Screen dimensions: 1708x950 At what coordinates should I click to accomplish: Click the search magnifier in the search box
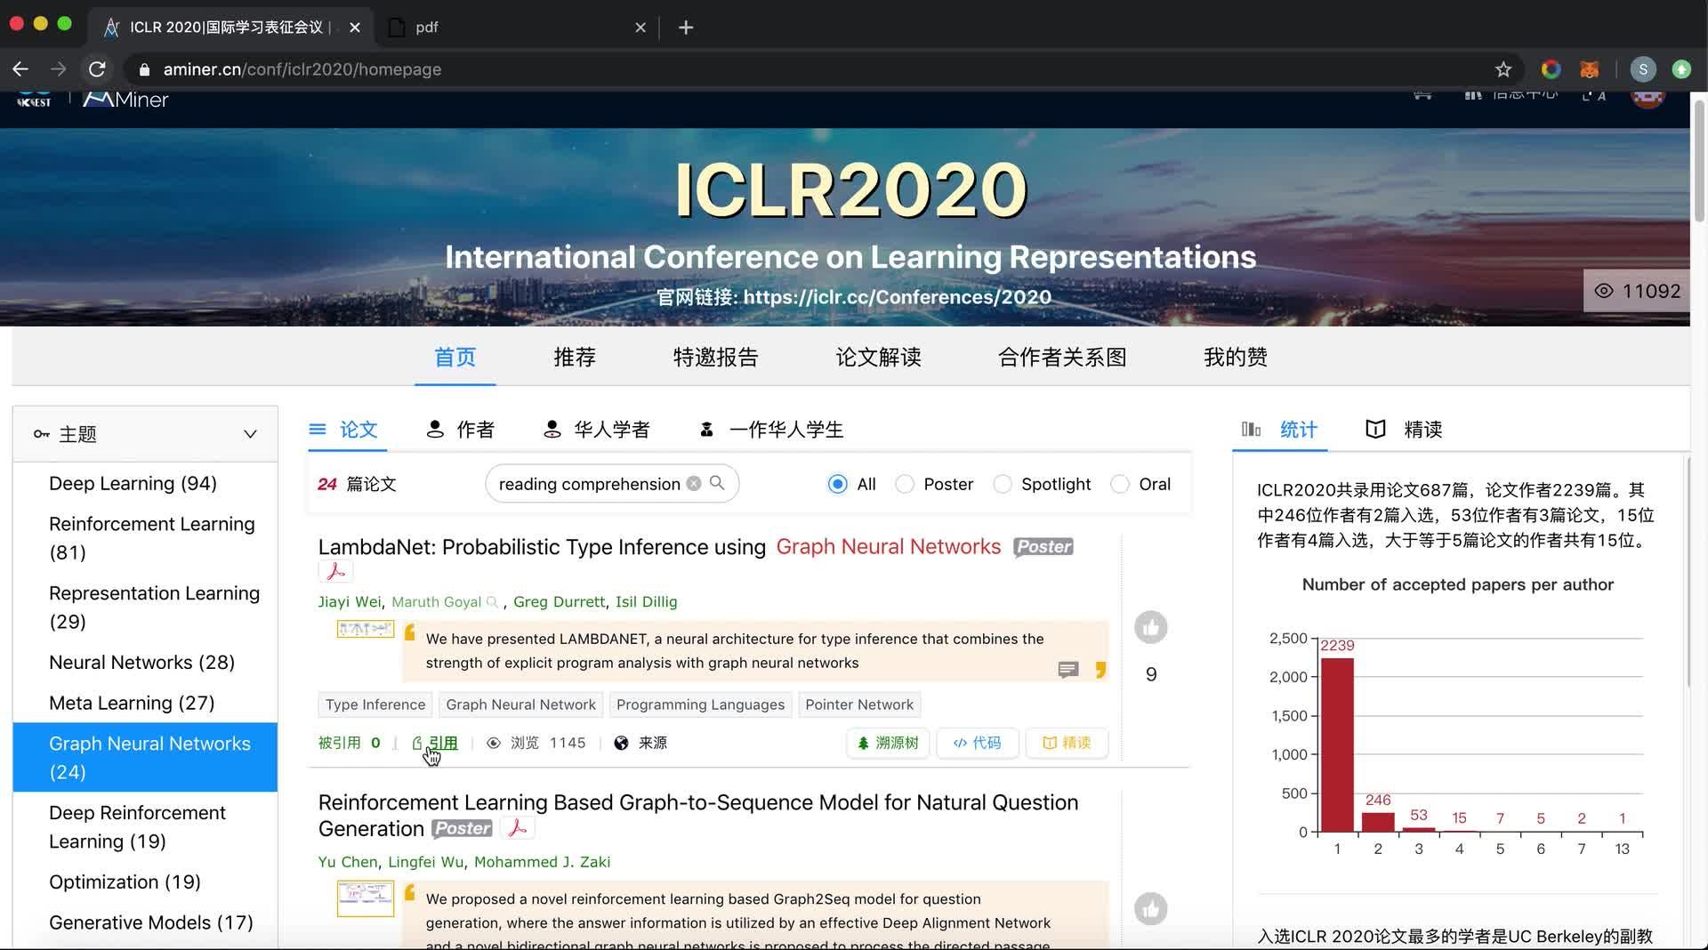(717, 483)
